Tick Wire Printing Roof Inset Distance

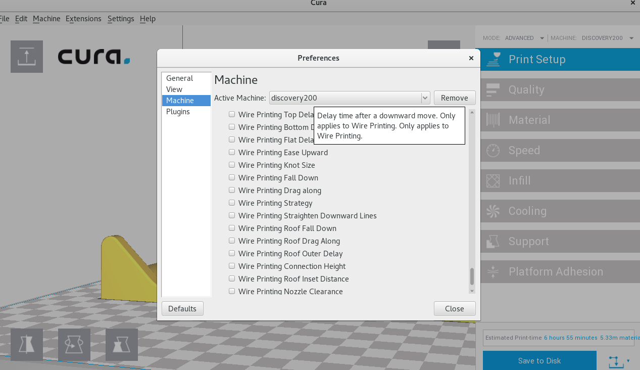[x=232, y=279]
